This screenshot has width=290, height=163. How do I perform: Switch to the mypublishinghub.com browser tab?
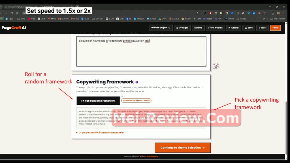20,7
